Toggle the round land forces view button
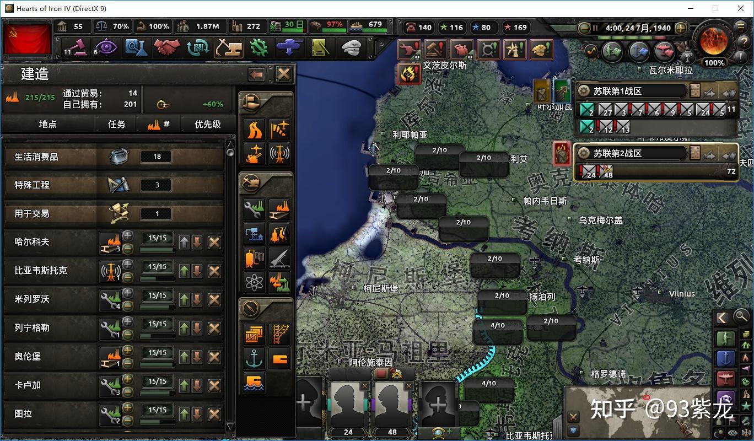 [x=612, y=51]
